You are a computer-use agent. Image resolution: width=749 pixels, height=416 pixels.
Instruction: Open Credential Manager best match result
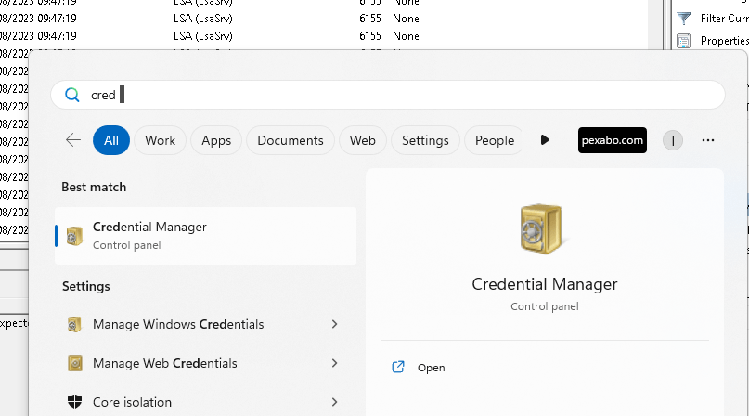click(x=205, y=236)
